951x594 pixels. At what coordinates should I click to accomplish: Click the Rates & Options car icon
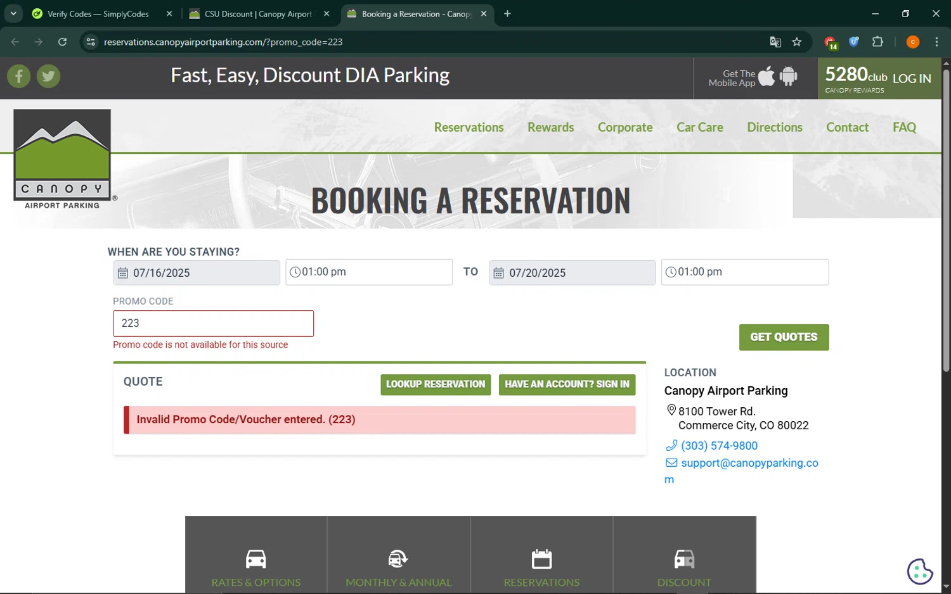pyautogui.click(x=256, y=559)
